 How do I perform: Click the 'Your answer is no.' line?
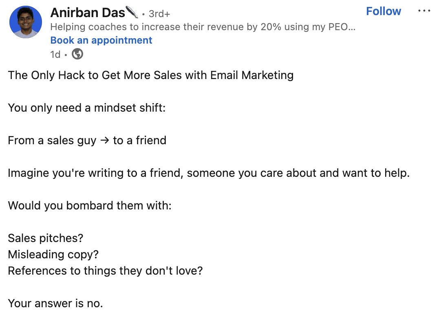(x=55, y=304)
